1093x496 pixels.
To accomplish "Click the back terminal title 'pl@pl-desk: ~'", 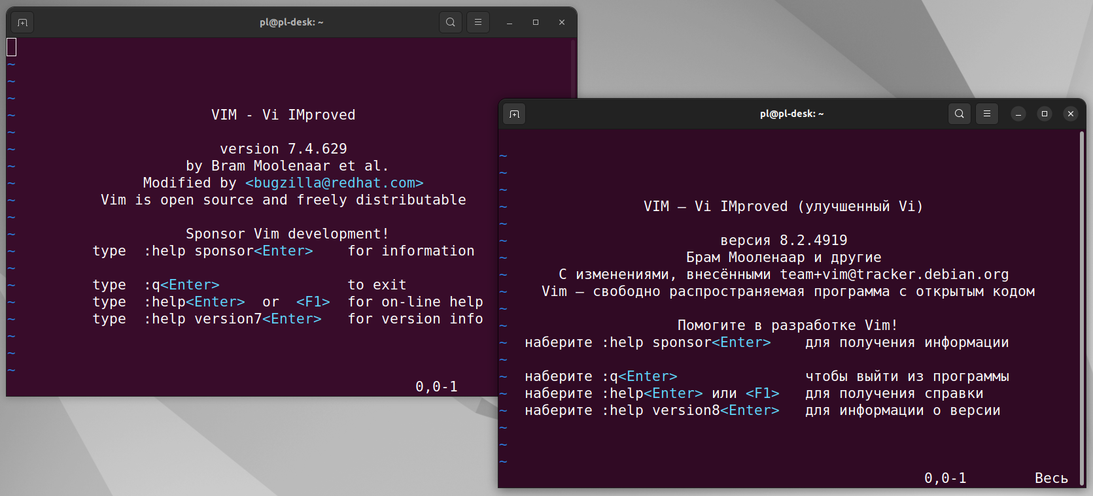I will tap(291, 22).
